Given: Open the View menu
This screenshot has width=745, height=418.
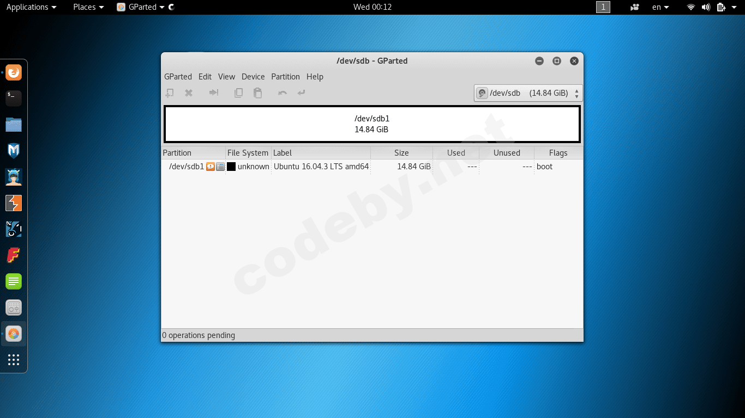Looking at the screenshot, I should click(x=226, y=77).
